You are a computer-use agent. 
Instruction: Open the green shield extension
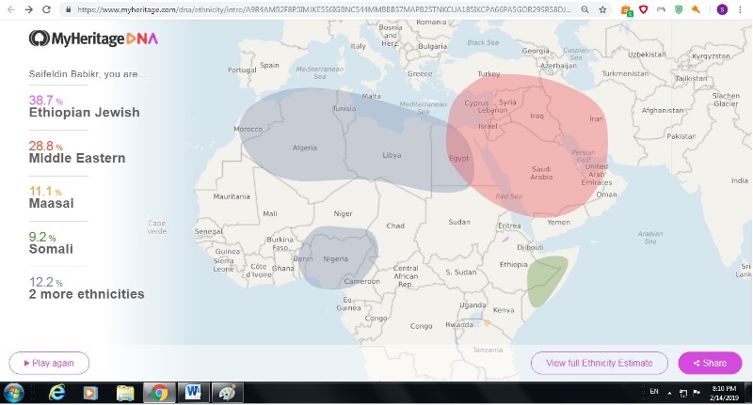tap(679, 9)
